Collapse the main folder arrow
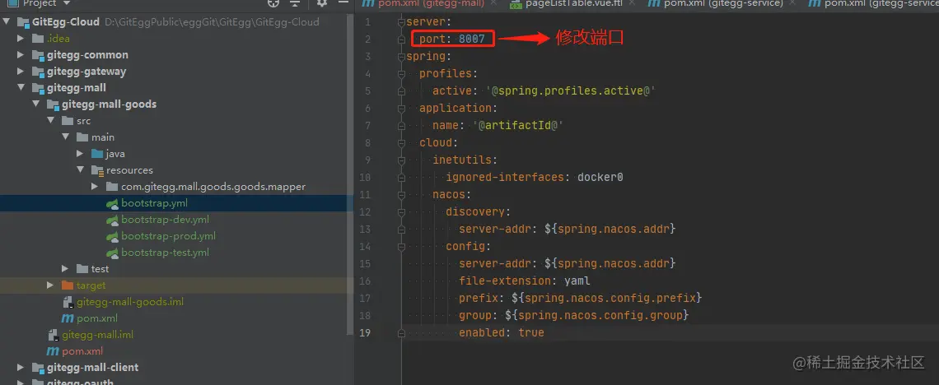The image size is (939, 385). coord(65,137)
